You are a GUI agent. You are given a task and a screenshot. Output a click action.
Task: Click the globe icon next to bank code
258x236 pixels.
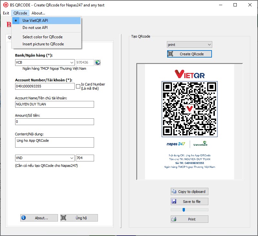point(98,62)
